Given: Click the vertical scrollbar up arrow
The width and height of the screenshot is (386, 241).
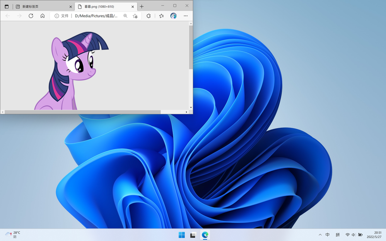Looking at the screenshot, I should click(191, 24).
